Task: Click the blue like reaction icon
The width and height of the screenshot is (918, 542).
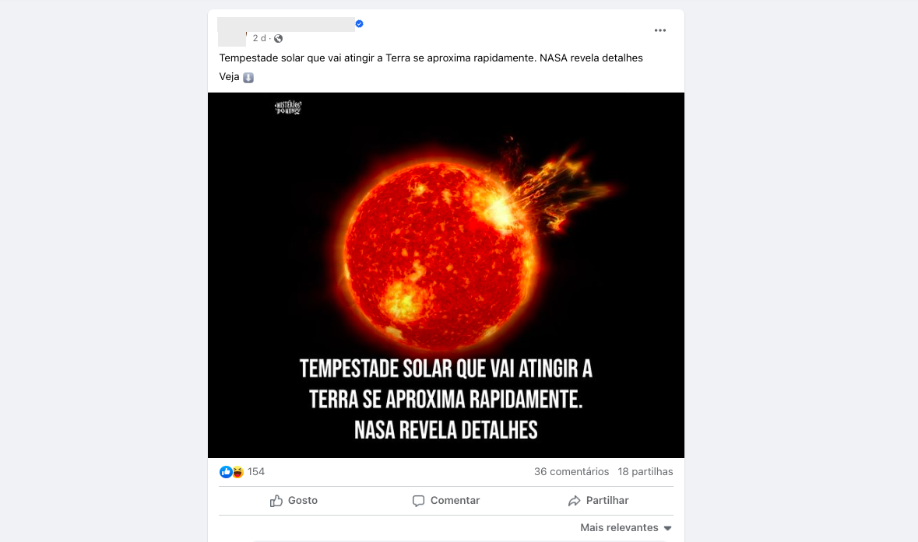Action: [x=225, y=472]
